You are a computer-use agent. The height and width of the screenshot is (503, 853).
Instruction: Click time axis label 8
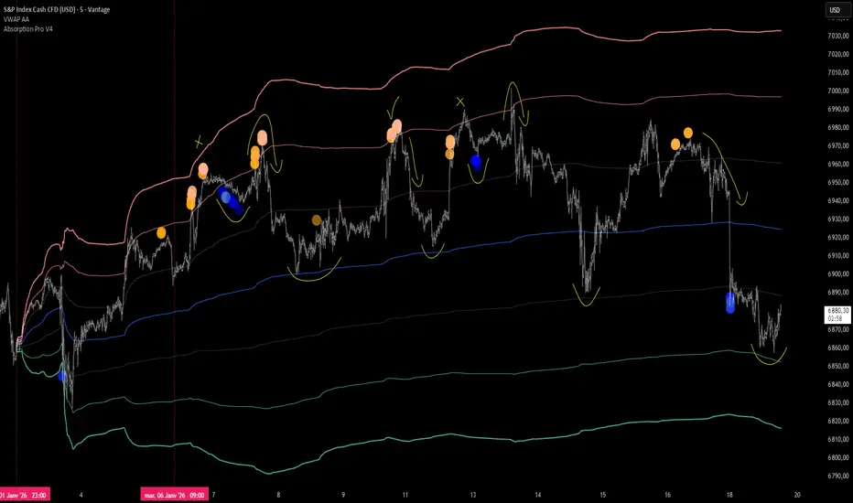[x=278, y=495]
